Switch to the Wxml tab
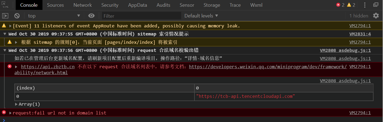 [x=256, y=5]
